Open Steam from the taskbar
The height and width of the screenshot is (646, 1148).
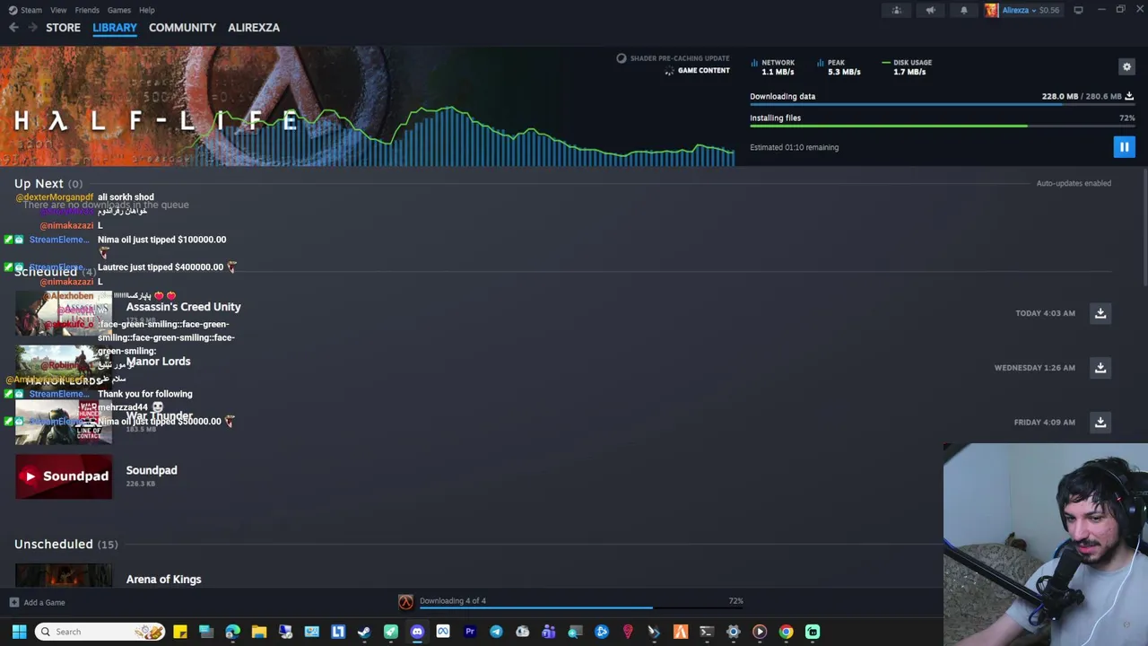[x=364, y=632]
